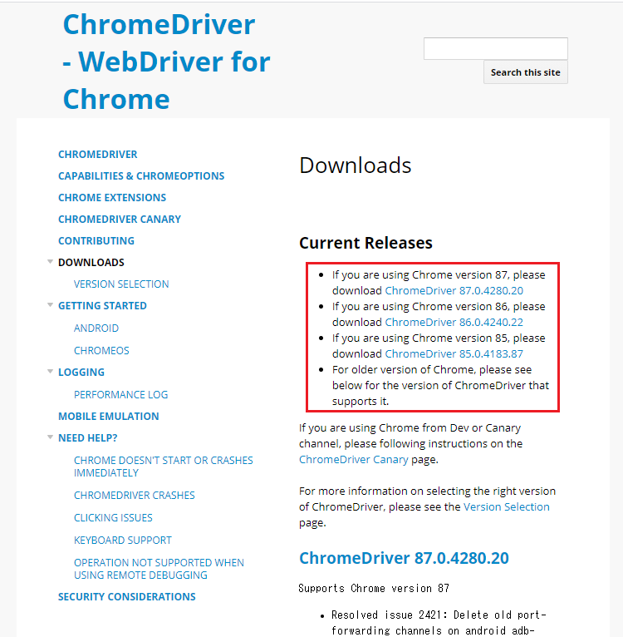
Task: Collapse the Need Help? section arrow
Action: tap(51, 437)
